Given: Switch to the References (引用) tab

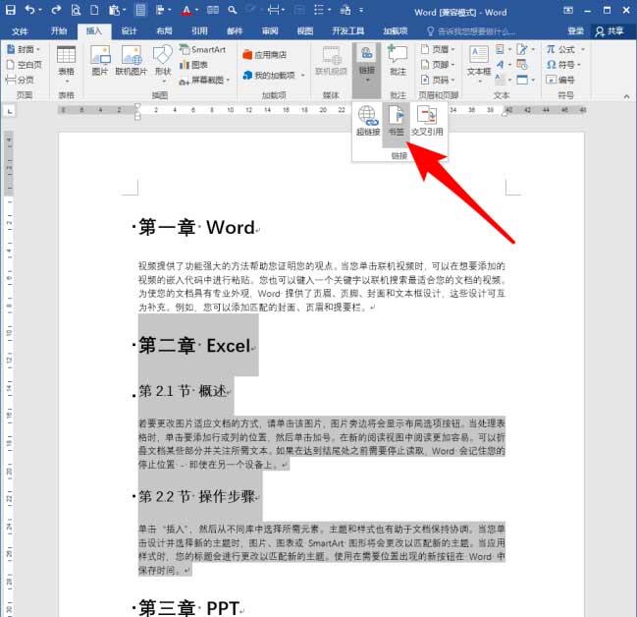Looking at the screenshot, I should tap(199, 30).
